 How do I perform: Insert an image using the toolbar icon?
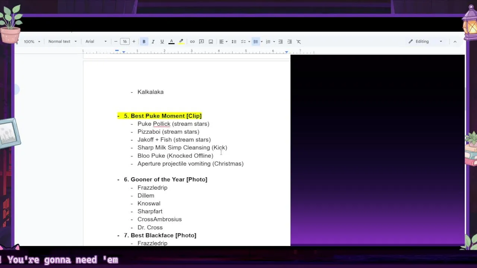tap(211, 41)
